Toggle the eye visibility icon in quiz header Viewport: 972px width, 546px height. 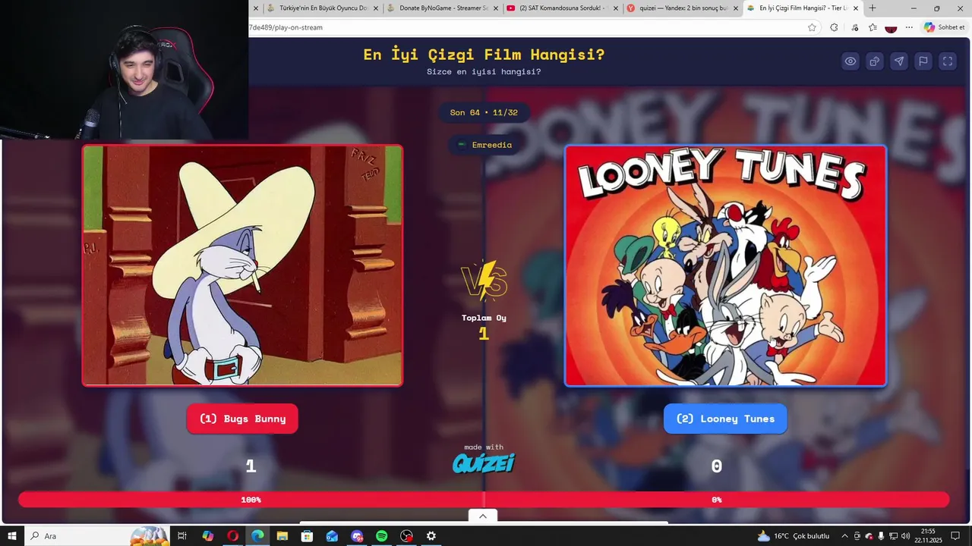[850, 61]
